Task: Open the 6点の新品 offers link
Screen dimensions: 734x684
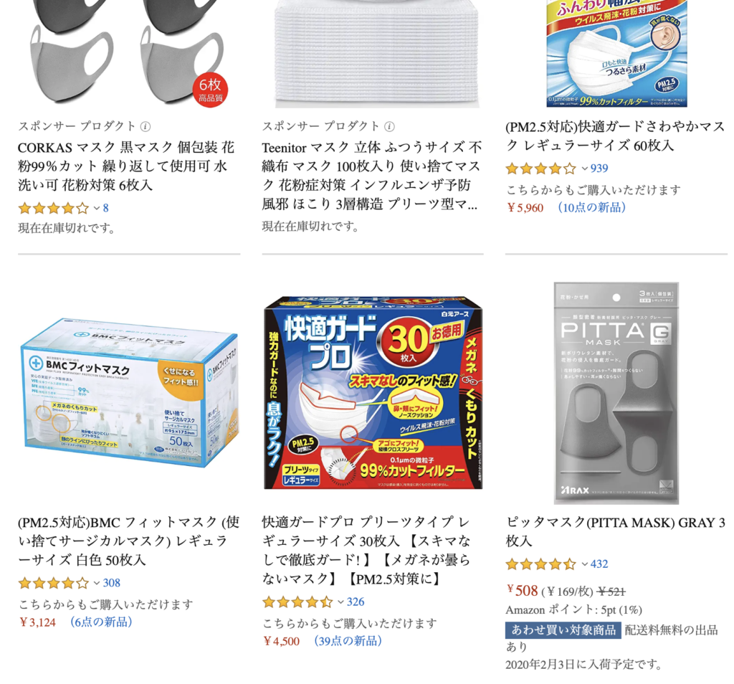Action: coord(101,622)
